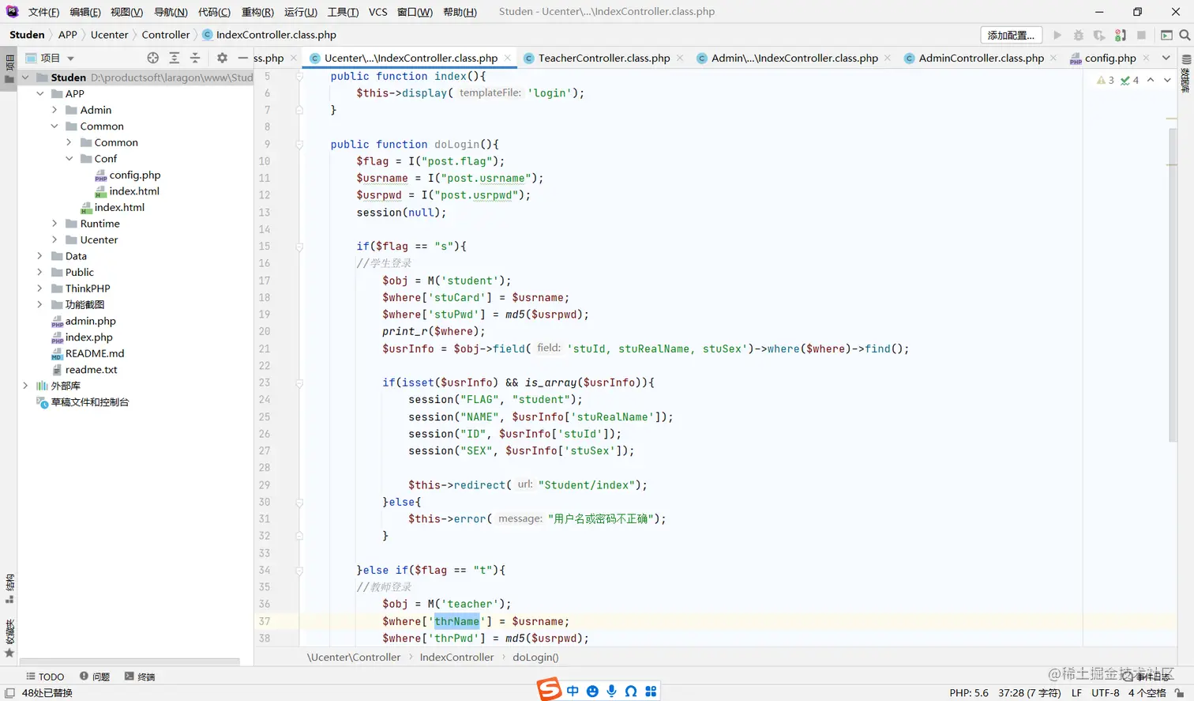
Task: Select admin.php in project tree
Action: [91, 321]
